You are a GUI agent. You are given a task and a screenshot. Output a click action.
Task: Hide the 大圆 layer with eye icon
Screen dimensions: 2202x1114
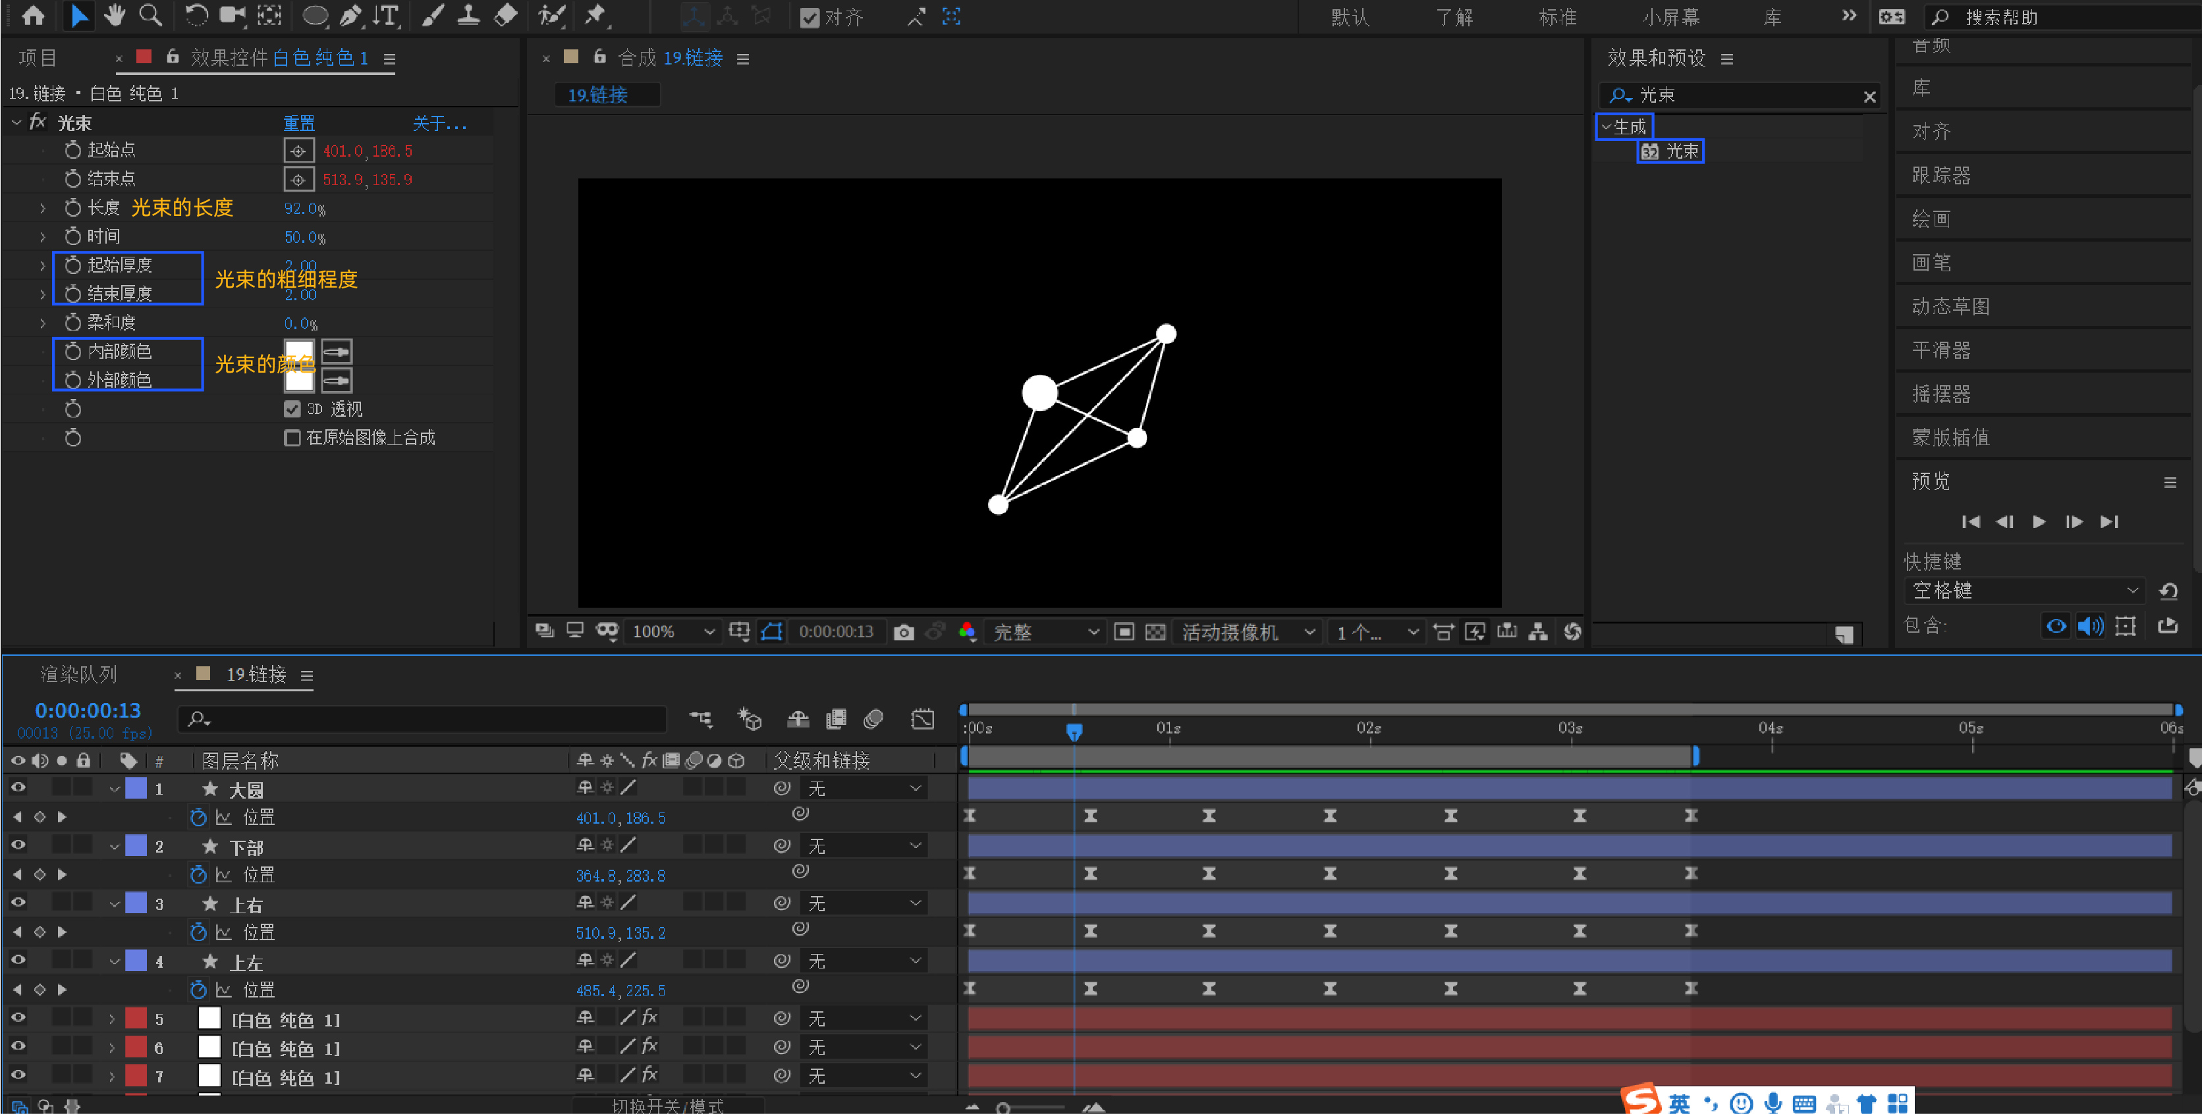(18, 787)
